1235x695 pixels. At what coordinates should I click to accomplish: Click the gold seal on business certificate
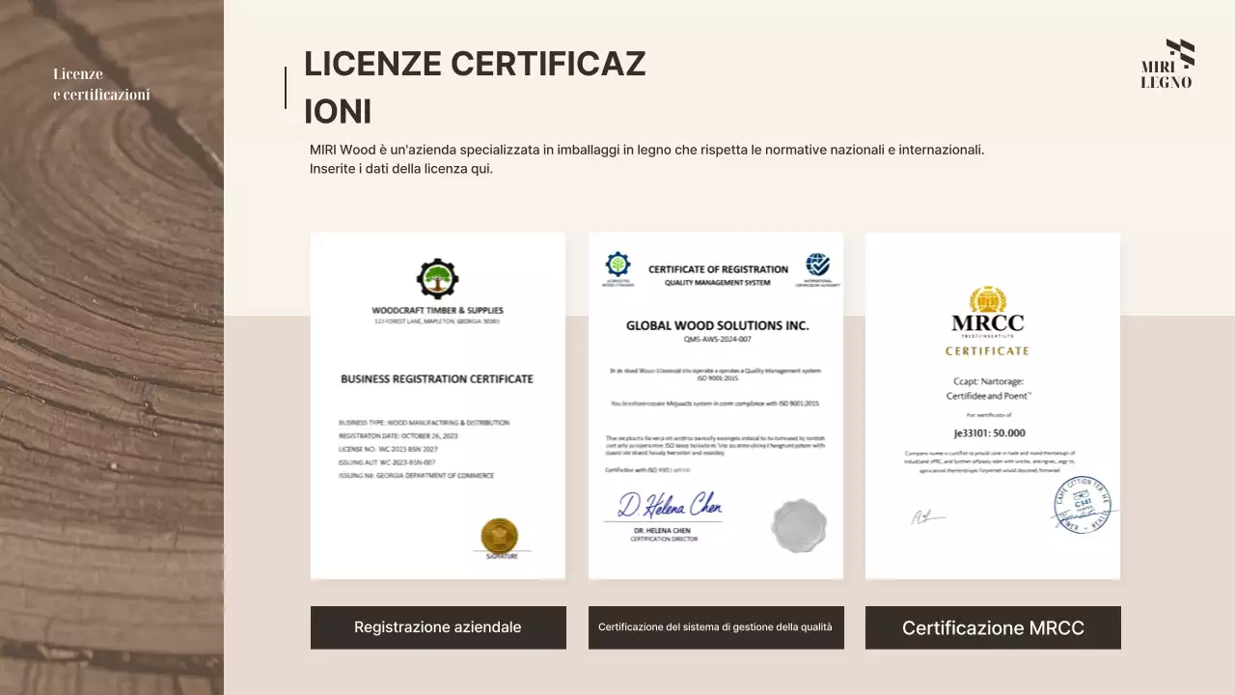point(499,535)
